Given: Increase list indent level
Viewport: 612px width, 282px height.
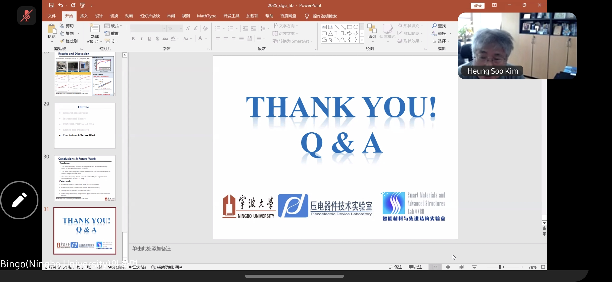Looking at the screenshot, I should [253, 28].
